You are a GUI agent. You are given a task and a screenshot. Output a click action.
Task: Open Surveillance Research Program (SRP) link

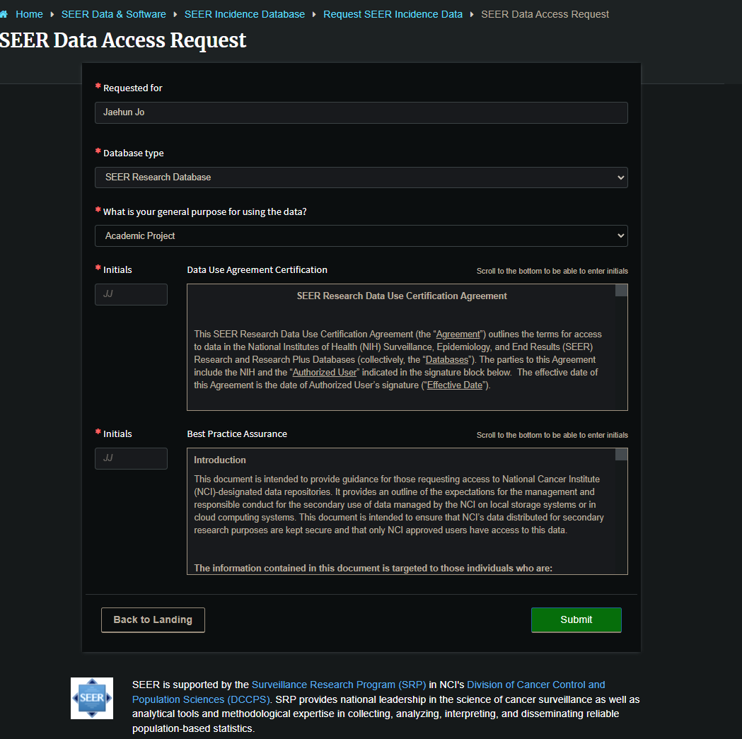tap(339, 685)
